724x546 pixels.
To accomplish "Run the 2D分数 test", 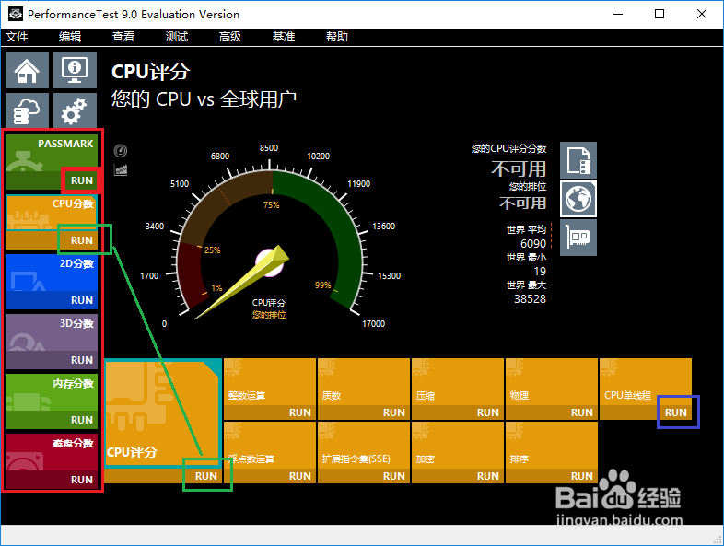I will click(x=82, y=300).
